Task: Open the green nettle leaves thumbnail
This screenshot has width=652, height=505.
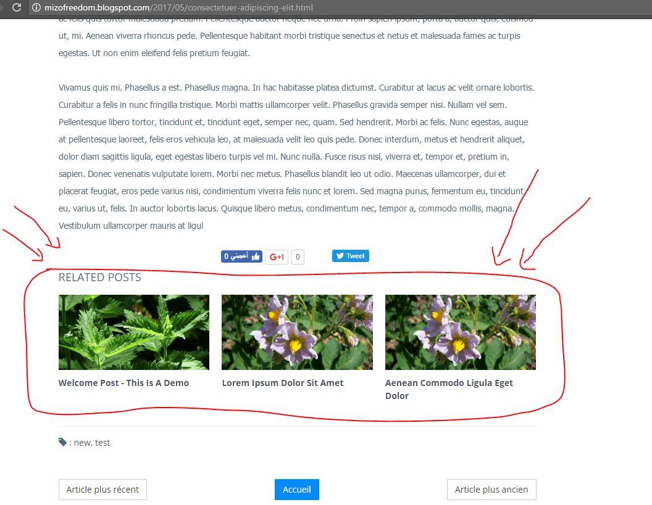Action: click(134, 332)
